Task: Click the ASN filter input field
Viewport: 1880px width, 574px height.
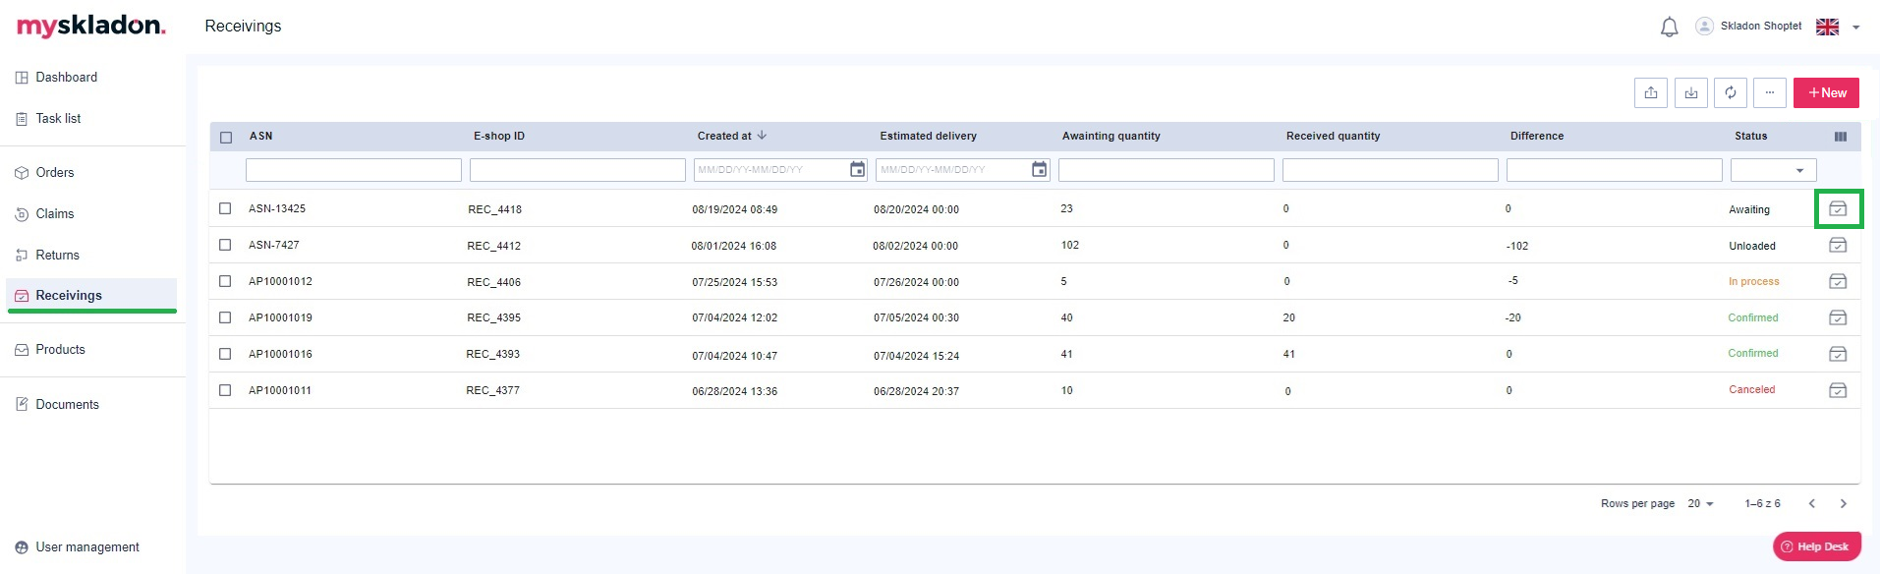Action: (354, 170)
